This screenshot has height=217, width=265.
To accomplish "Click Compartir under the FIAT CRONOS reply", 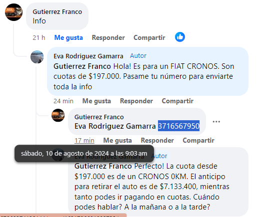I will (x=177, y=101).
